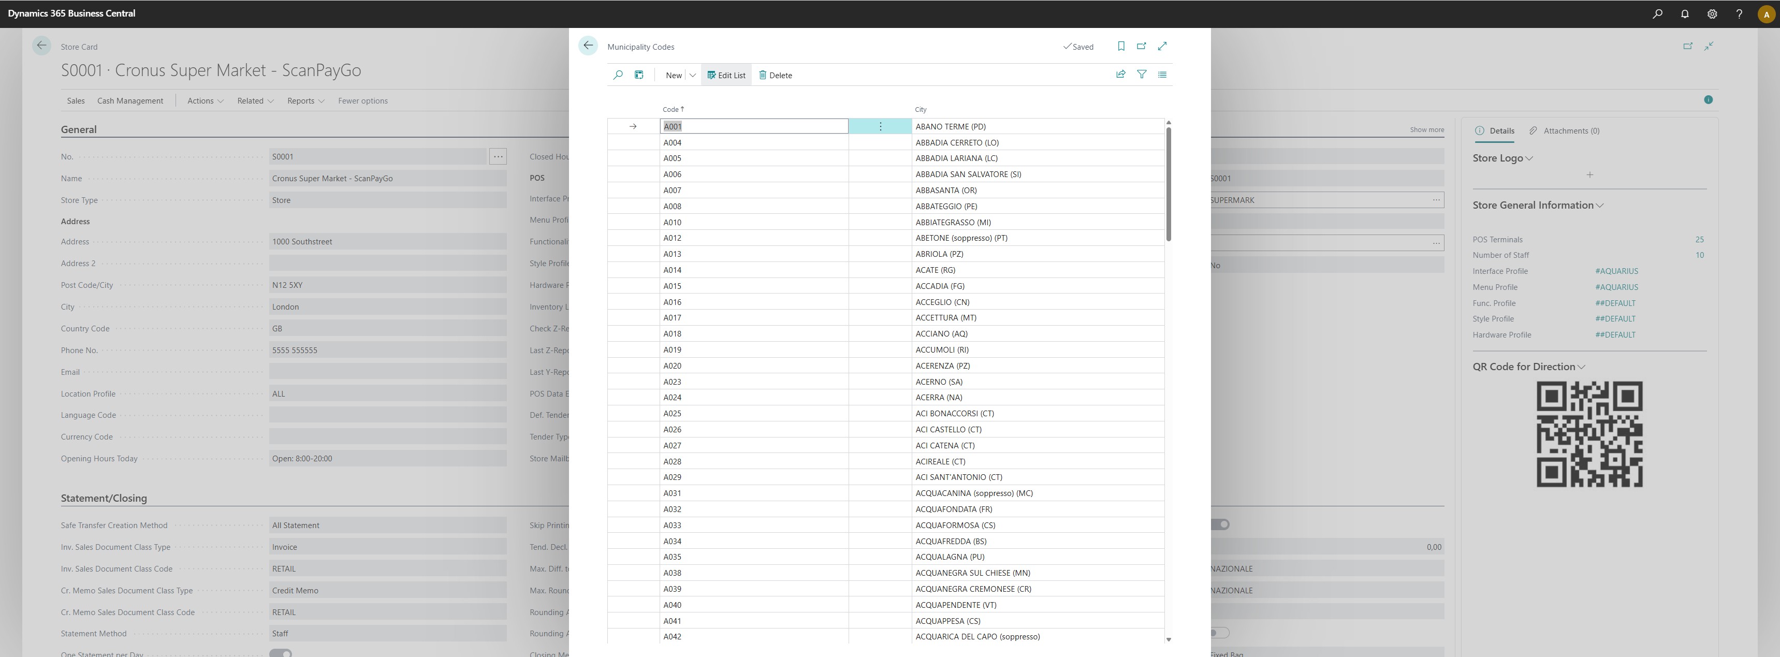Open Interface Profile #AQUARIUS link
This screenshot has height=657, width=1780.
(x=1616, y=271)
